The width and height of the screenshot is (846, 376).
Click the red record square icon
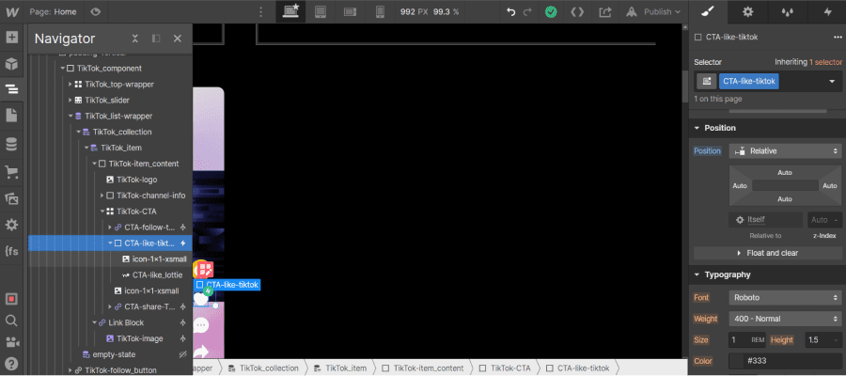coord(12,299)
